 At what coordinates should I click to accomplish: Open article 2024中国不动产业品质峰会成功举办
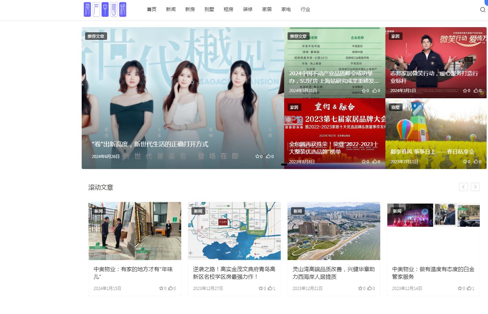334,77
